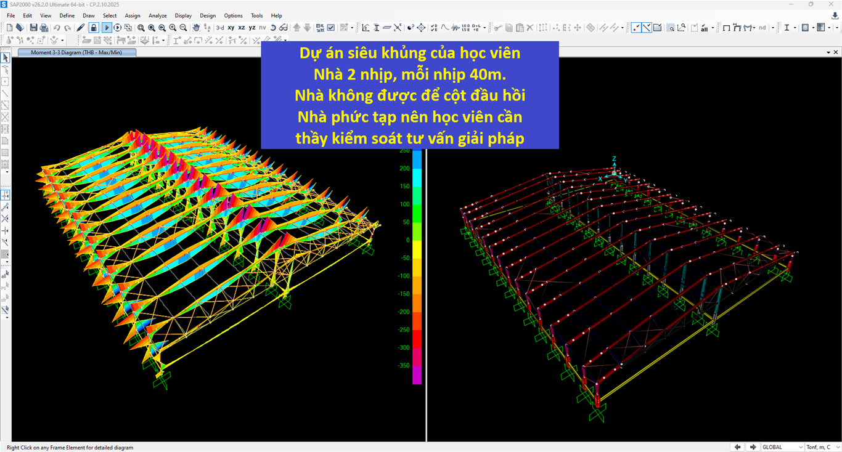This screenshot has width=842, height=452.
Task: Set view to the xz plane
Action: (x=242, y=28)
